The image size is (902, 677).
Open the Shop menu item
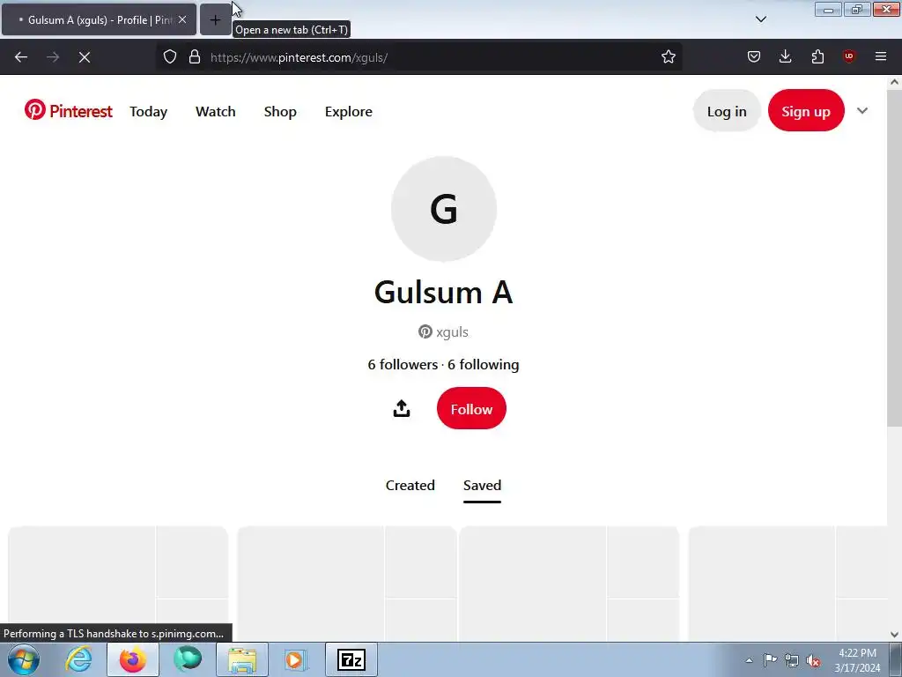click(x=280, y=111)
